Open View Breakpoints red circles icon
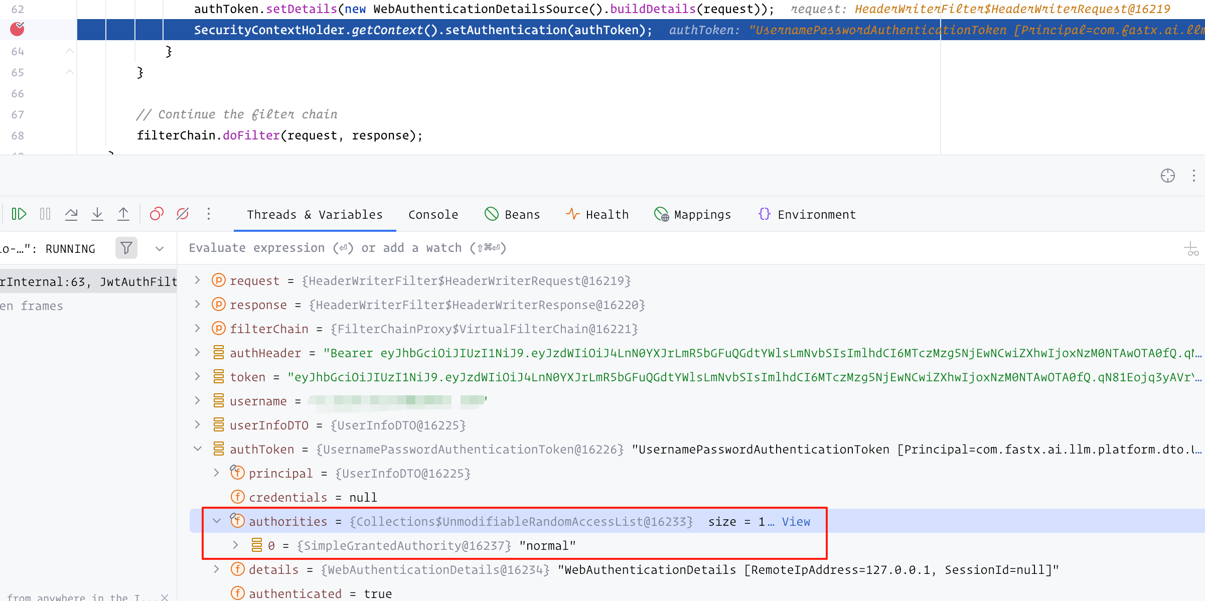1205x601 pixels. (x=157, y=214)
